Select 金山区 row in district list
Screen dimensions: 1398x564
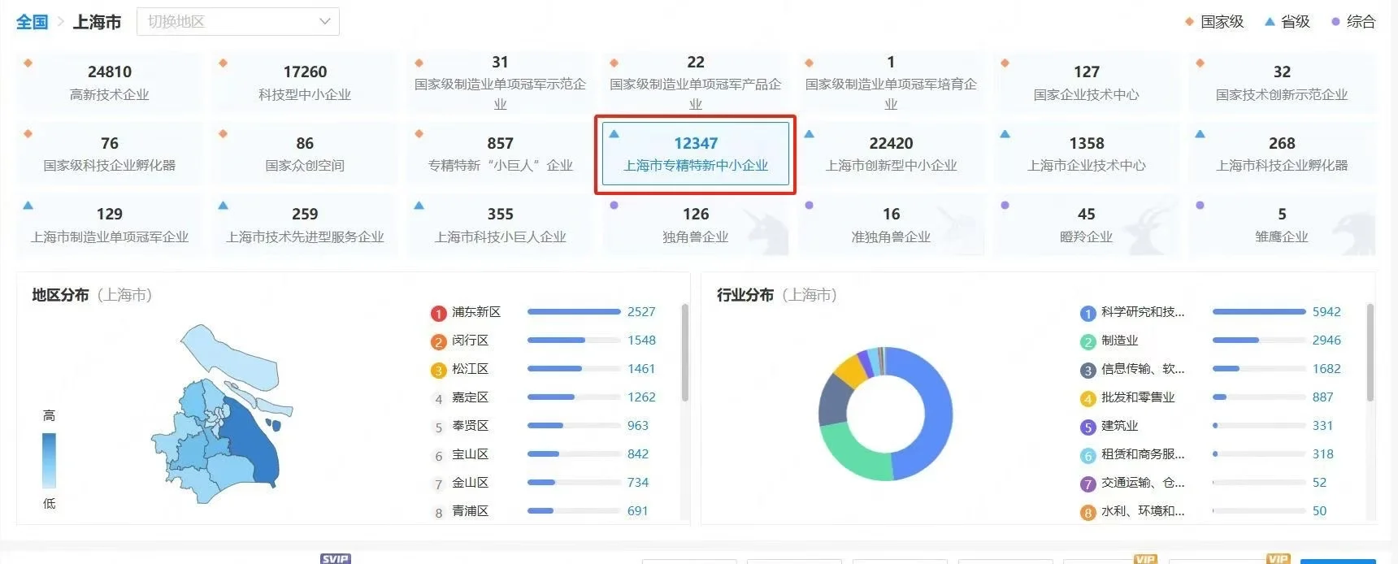[543, 483]
